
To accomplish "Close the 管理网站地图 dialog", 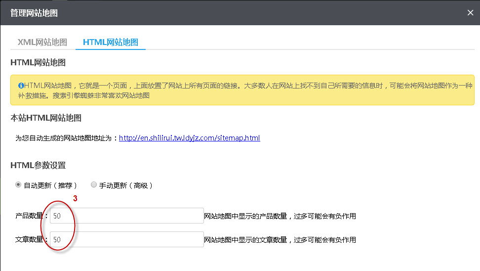I will pyautogui.click(x=470, y=13).
